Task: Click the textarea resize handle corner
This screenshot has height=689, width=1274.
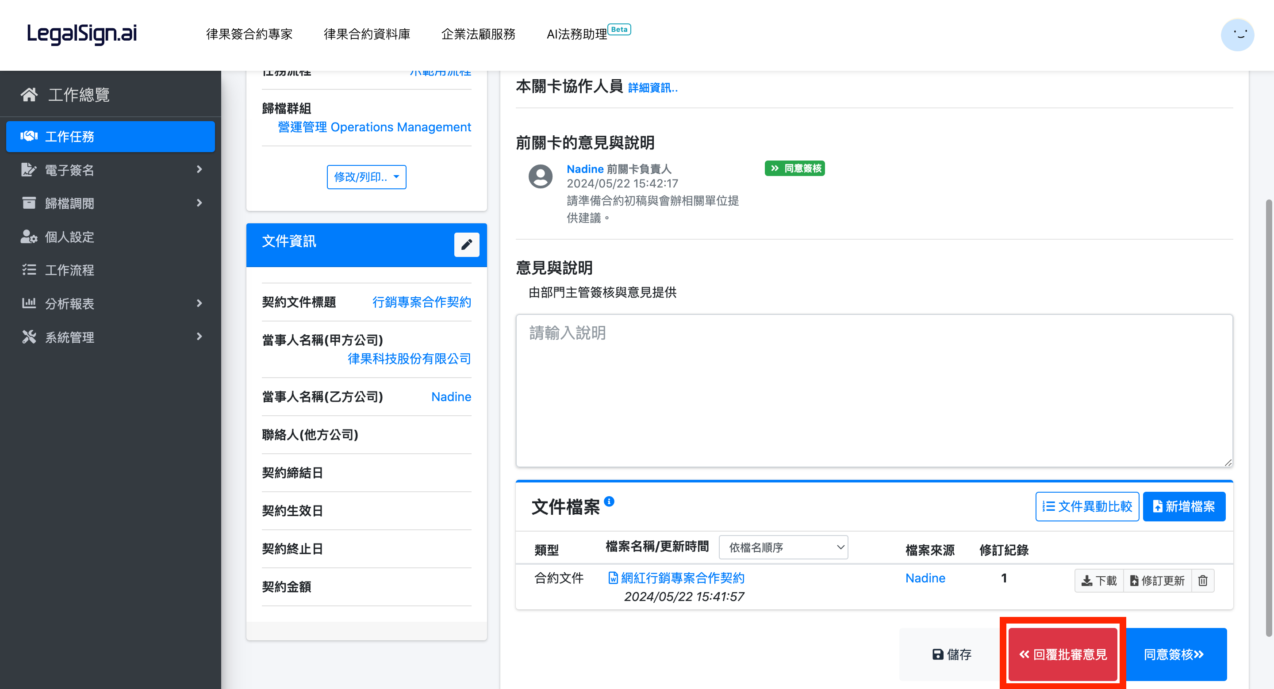Action: (x=1228, y=462)
